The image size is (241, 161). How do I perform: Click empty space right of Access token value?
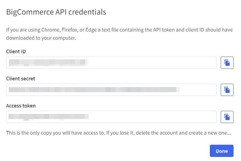152,117
